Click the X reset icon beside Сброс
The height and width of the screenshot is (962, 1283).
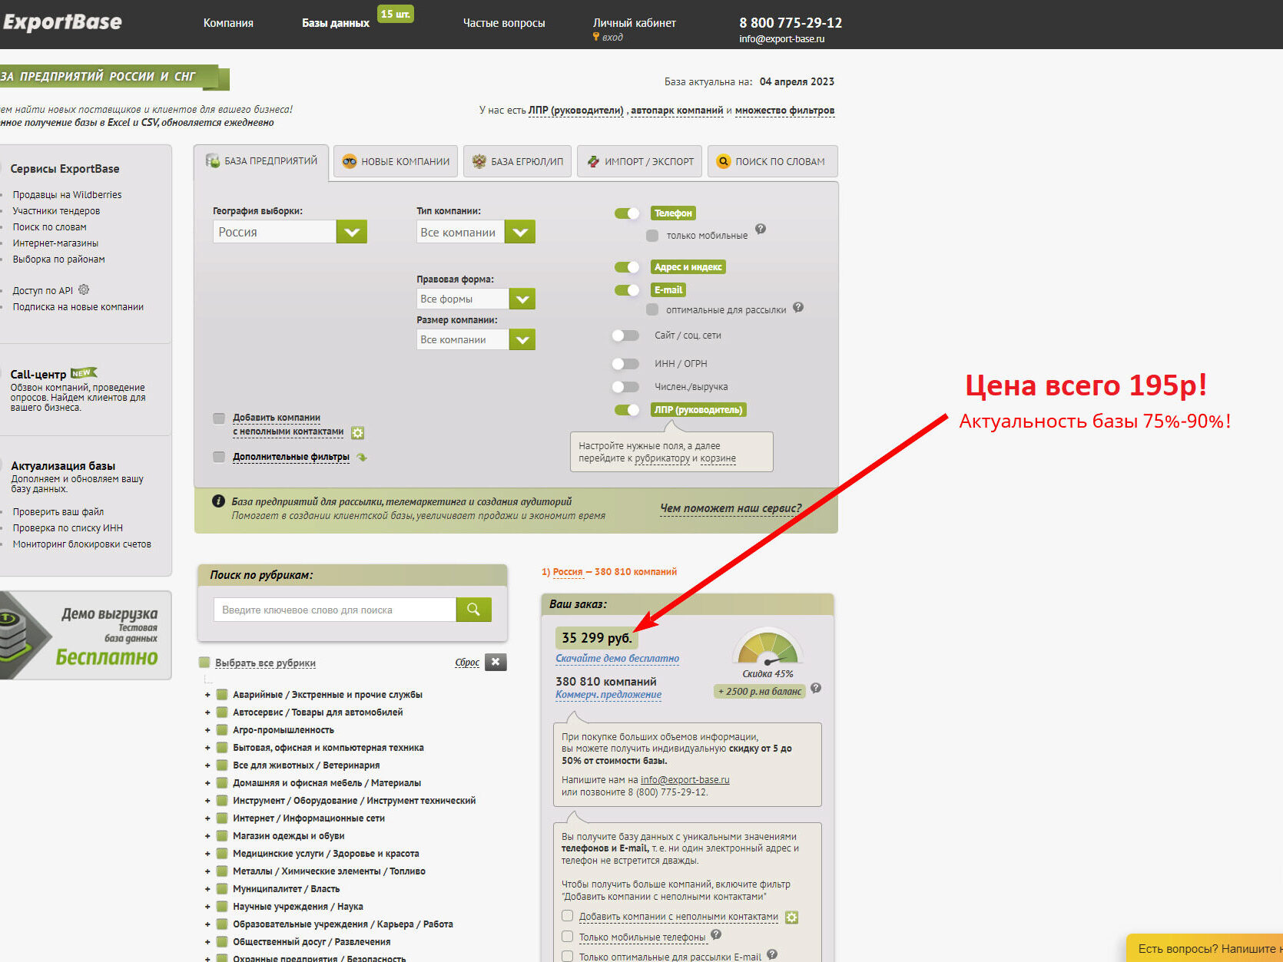496,662
